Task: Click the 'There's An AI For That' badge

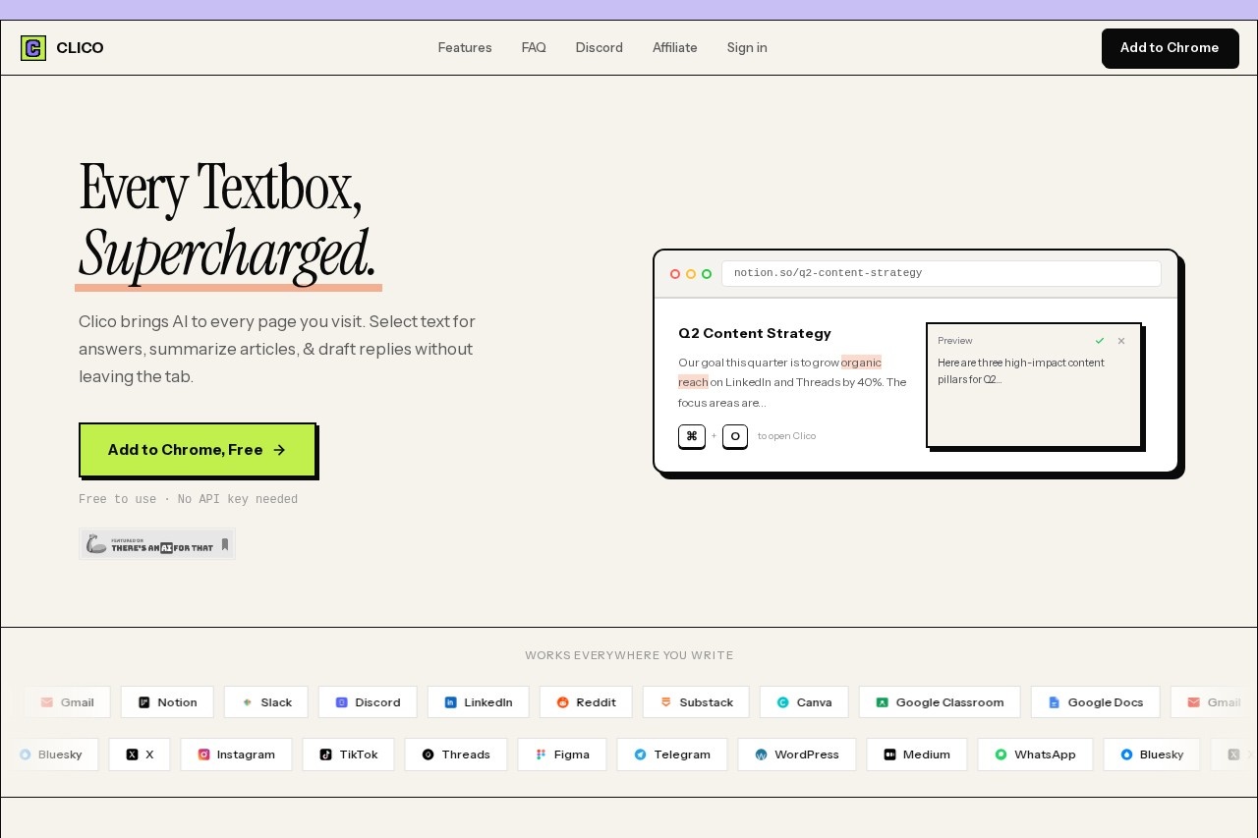Action: point(157,544)
